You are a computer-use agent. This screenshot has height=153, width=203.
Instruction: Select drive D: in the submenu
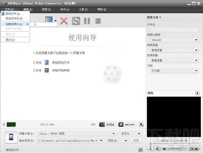[x=43, y=24]
